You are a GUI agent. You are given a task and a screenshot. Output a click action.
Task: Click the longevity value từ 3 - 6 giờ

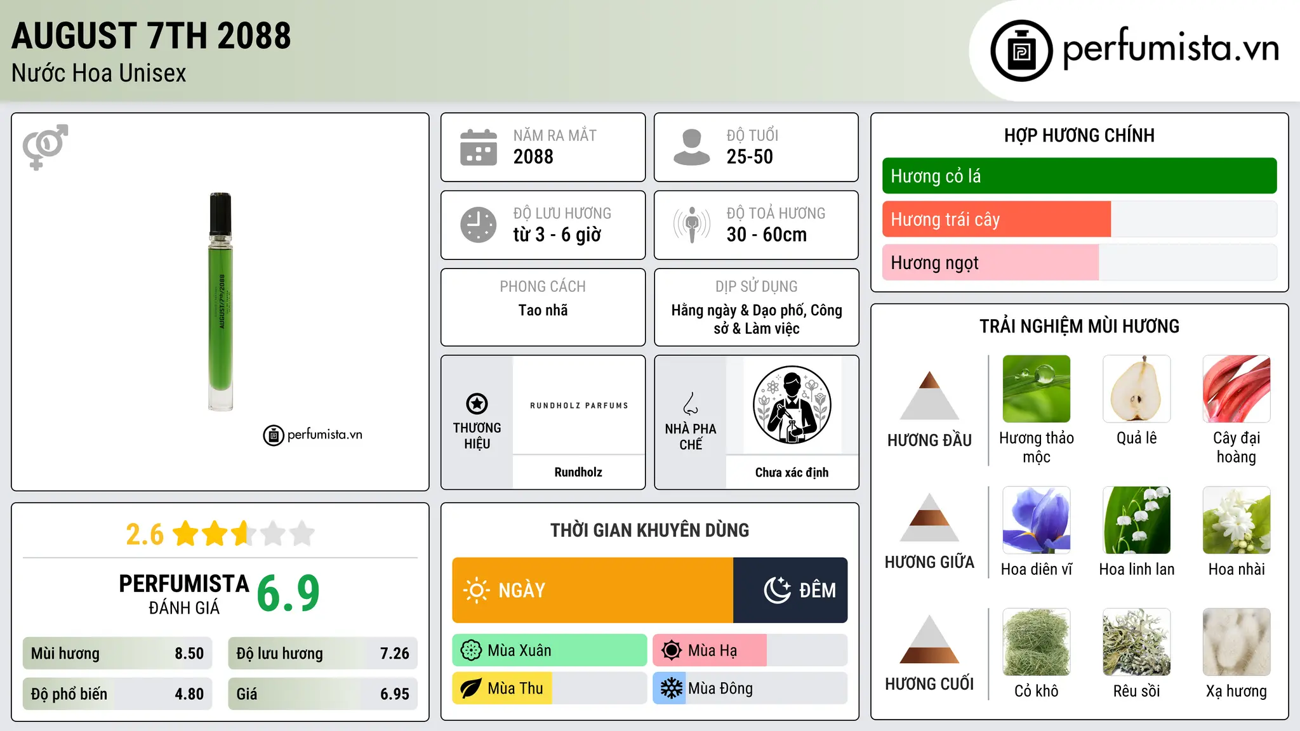(557, 235)
